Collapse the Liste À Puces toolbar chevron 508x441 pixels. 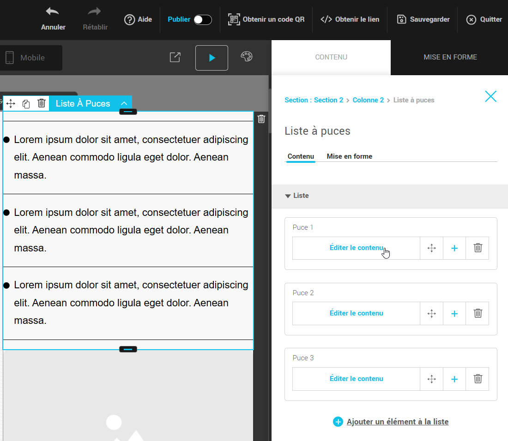pyautogui.click(x=124, y=104)
